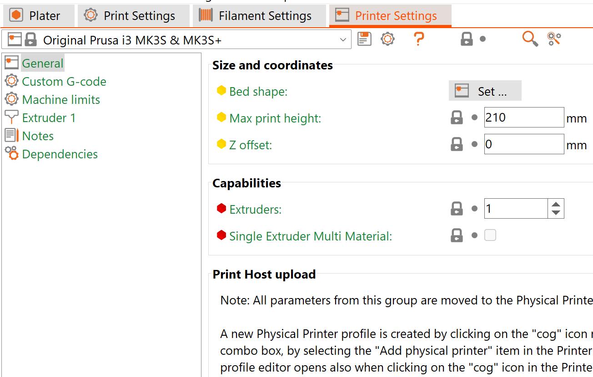Toggle the toolbar system-values lock icon

pyautogui.click(x=467, y=39)
